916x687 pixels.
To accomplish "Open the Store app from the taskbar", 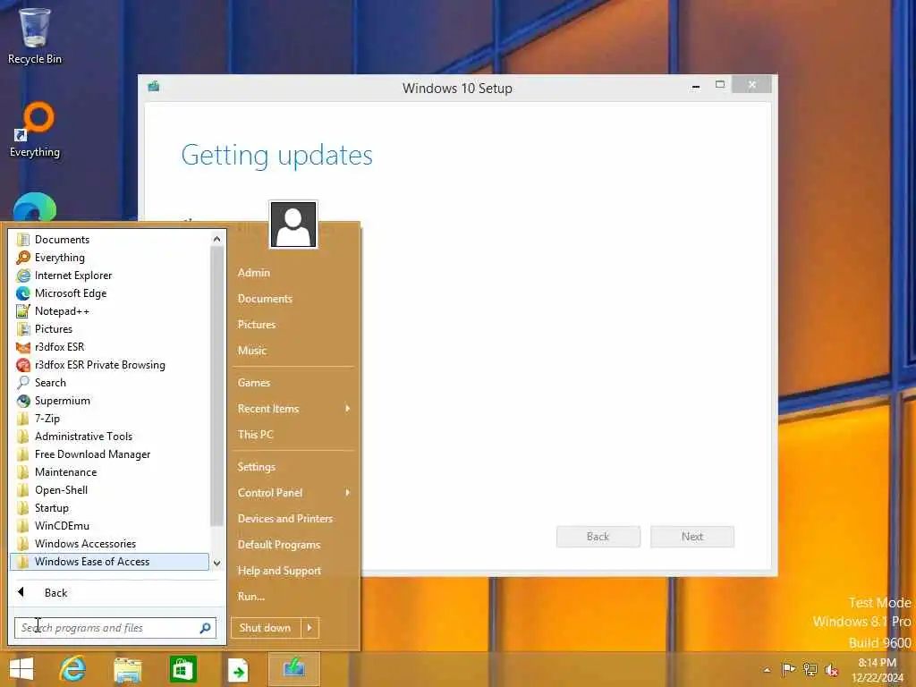I will point(182,669).
